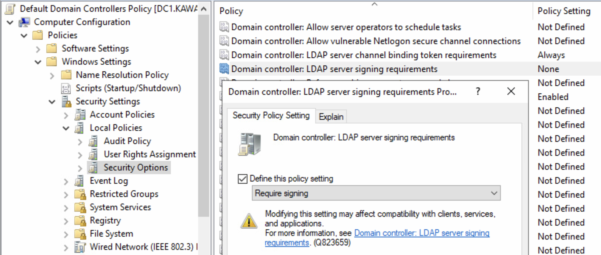This screenshot has height=255, width=601.
Task: Click the Computer Configuration icon
Action: click(24, 22)
